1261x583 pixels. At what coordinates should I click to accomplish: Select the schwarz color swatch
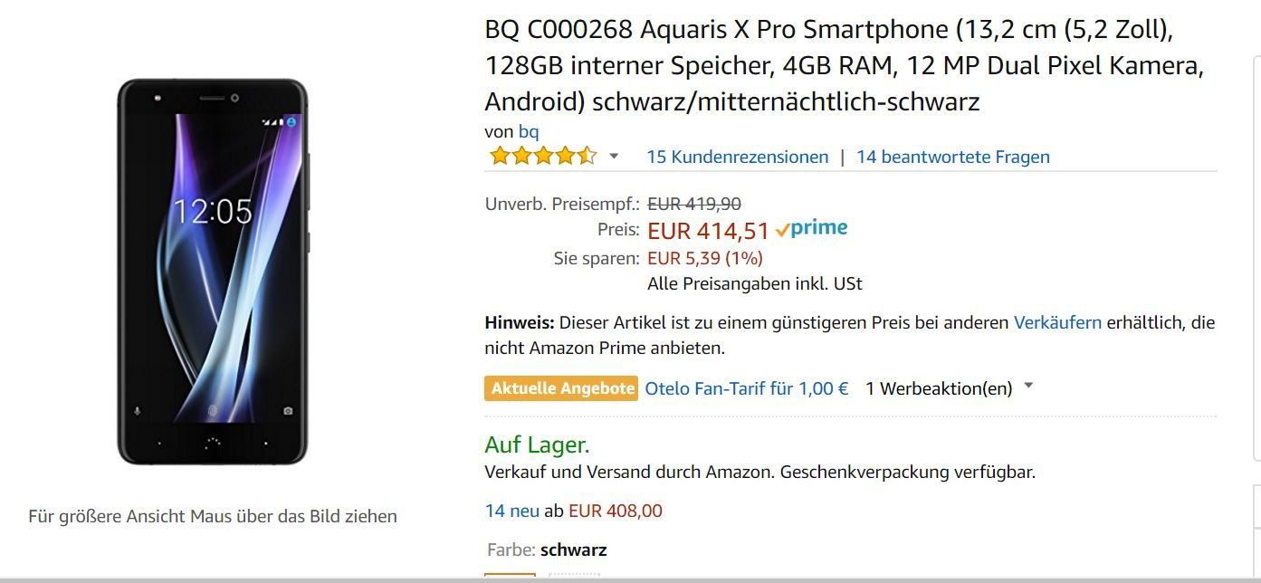[510, 578]
